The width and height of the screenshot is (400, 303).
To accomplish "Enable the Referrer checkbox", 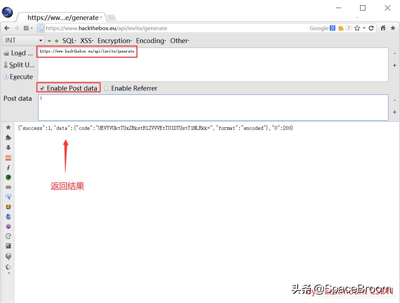I will [x=106, y=88].
